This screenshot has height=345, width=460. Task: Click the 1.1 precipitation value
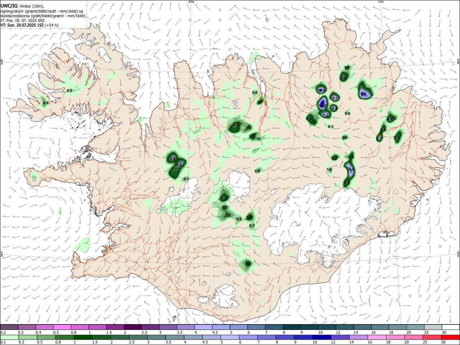click(345, 138)
